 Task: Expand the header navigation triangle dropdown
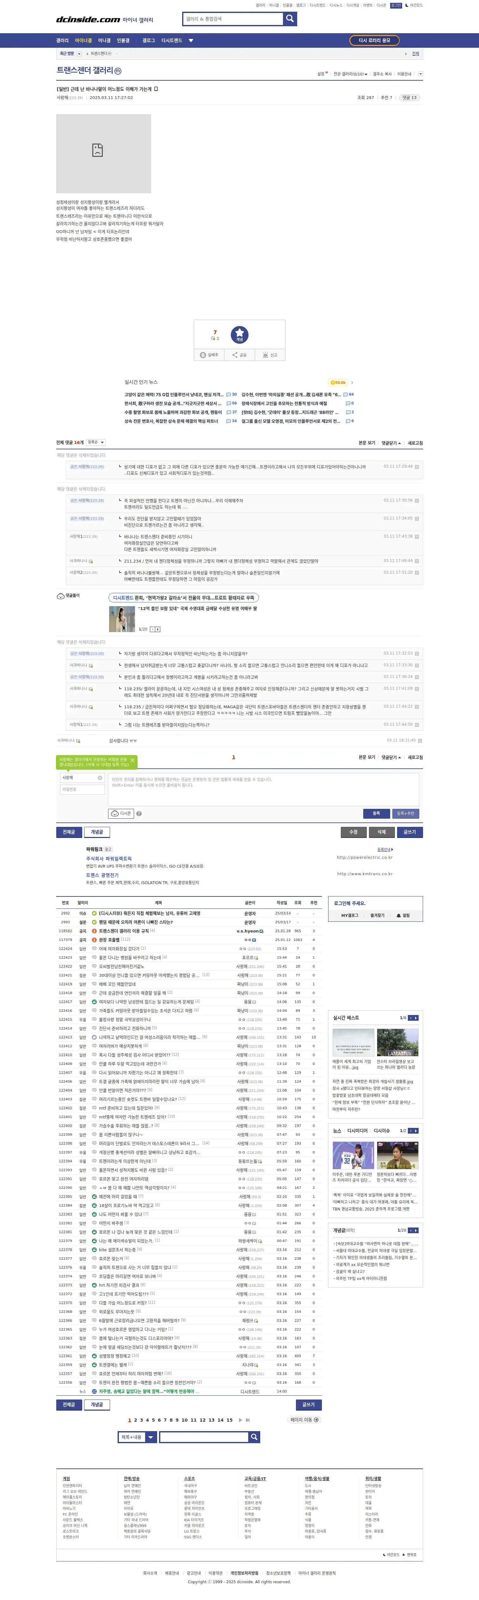tap(191, 40)
